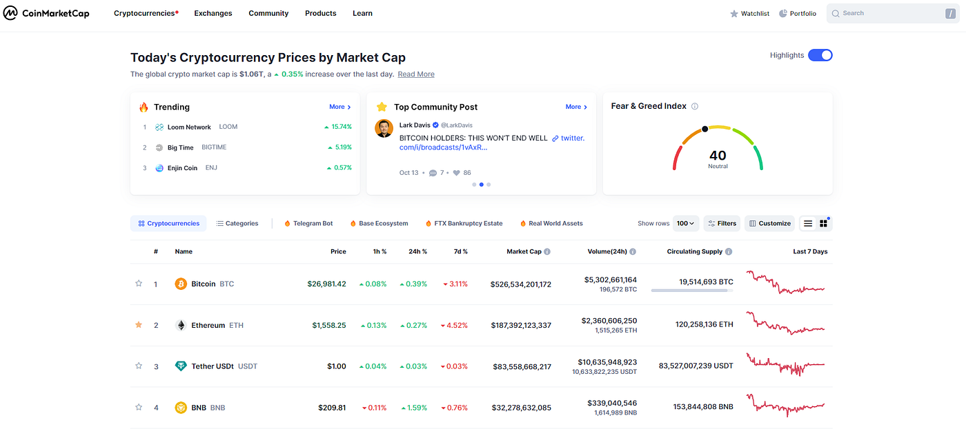Screen dimensions: 966x429
Task: Switch to grid view icon
Action: pos(824,224)
